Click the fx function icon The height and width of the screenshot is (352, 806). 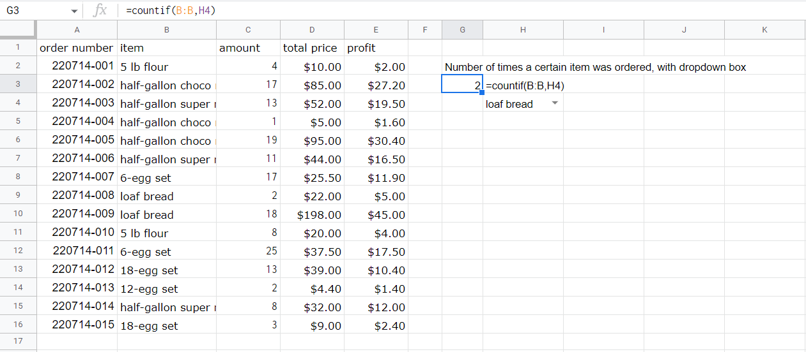pos(100,10)
